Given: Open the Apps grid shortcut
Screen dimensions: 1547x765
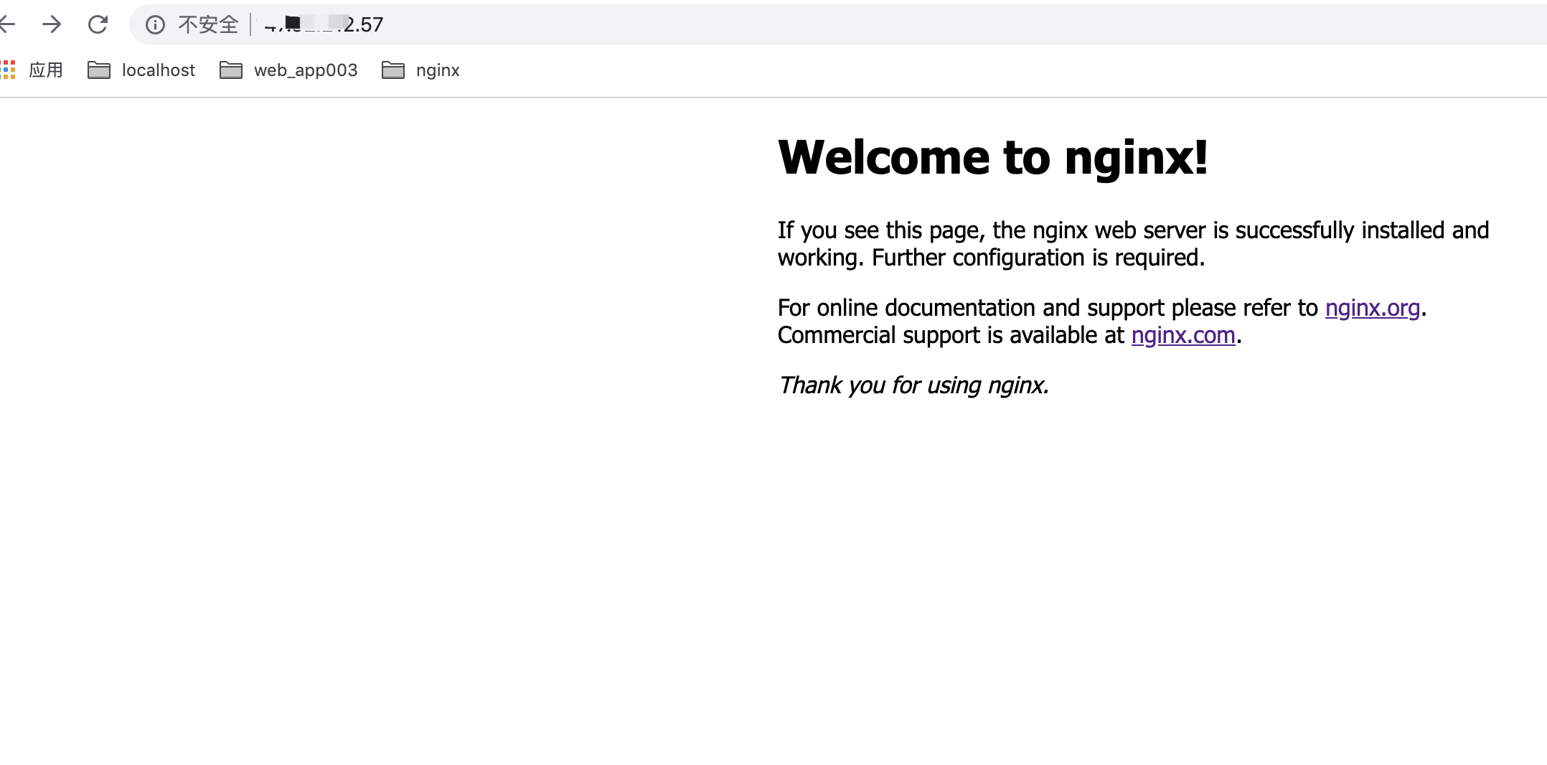Looking at the screenshot, I should [8, 70].
